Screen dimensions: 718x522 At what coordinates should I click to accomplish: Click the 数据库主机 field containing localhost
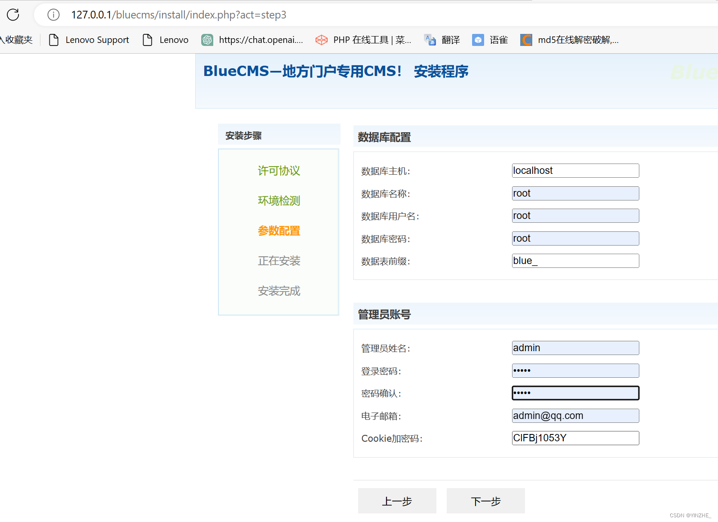point(575,170)
